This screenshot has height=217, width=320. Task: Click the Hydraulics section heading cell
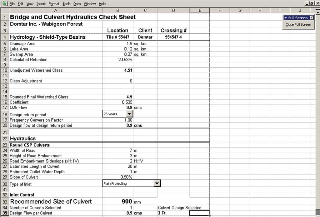pyautogui.click(x=56, y=139)
